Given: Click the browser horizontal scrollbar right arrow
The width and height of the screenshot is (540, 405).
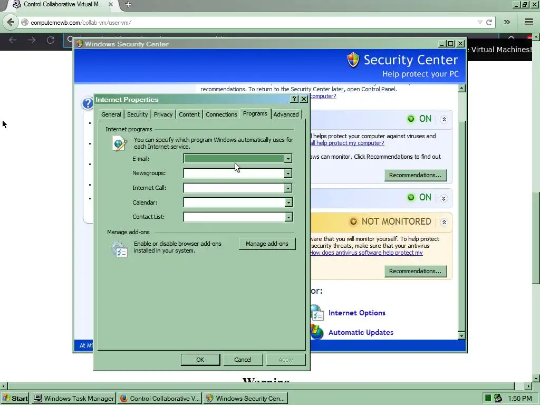Looking at the screenshot, I should click(528, 386).
